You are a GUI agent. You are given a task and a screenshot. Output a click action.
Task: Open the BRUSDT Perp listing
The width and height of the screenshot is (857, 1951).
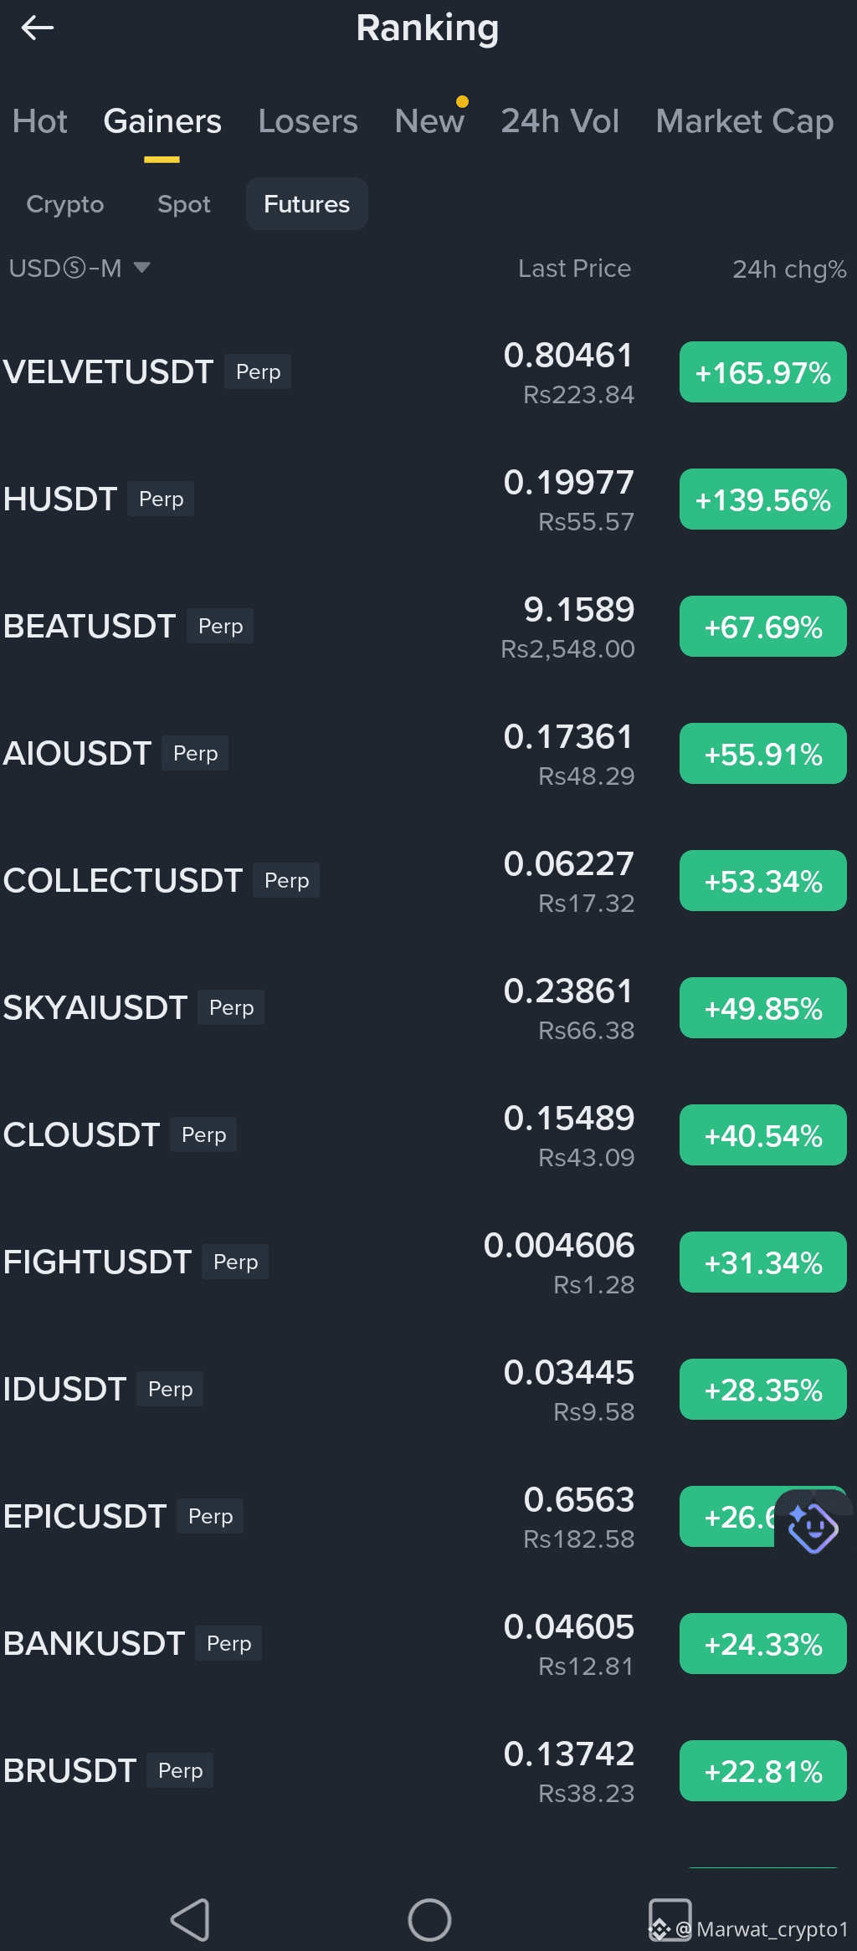pyautogui.click(x=428, y=1771)
